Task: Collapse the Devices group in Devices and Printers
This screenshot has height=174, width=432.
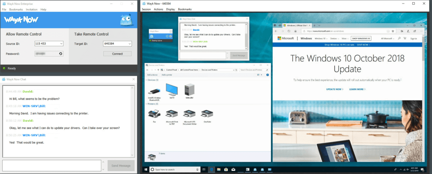Action: coord(147,80)
